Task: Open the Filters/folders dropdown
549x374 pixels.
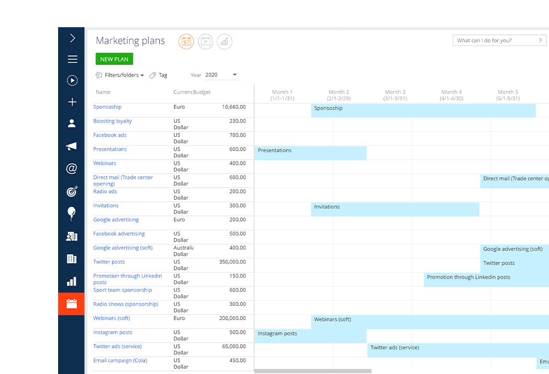Action: [x=120, y=75]
